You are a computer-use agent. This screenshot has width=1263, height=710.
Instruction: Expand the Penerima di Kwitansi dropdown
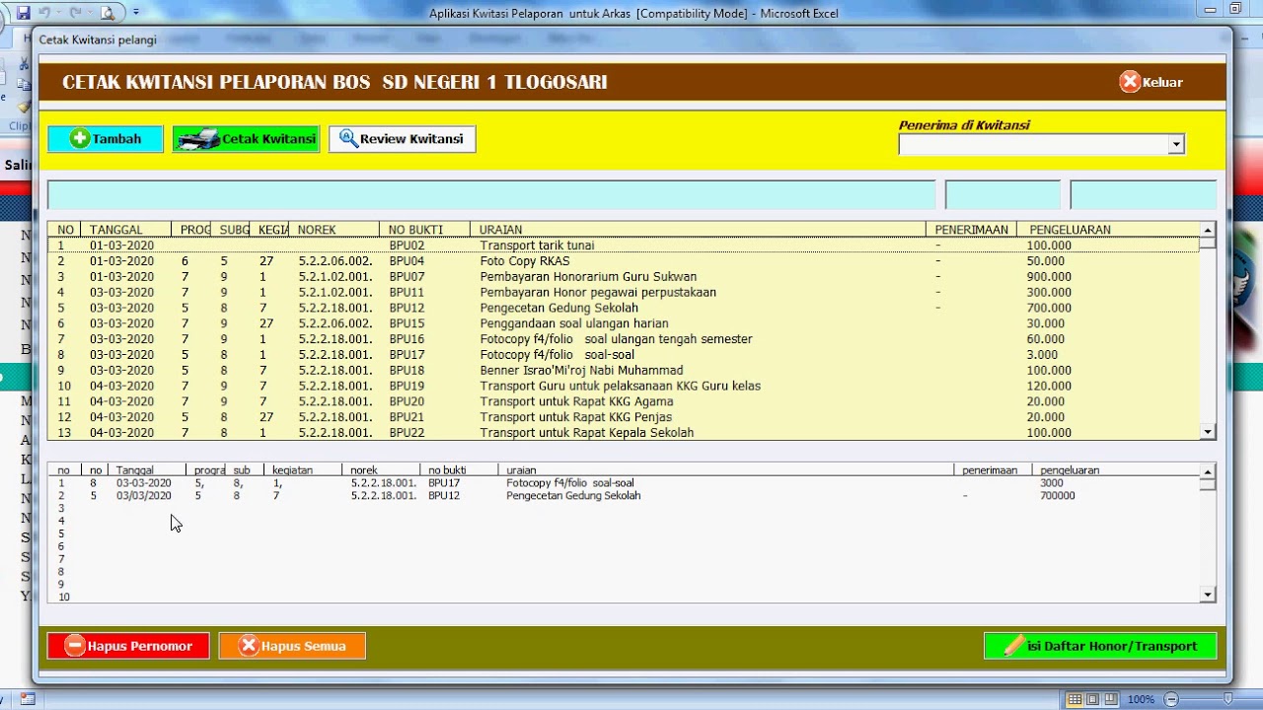[1176, 145]
